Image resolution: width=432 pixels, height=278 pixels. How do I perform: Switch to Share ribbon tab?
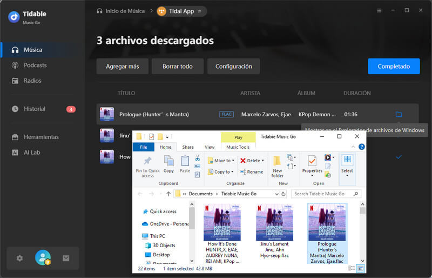coord(188,147)
